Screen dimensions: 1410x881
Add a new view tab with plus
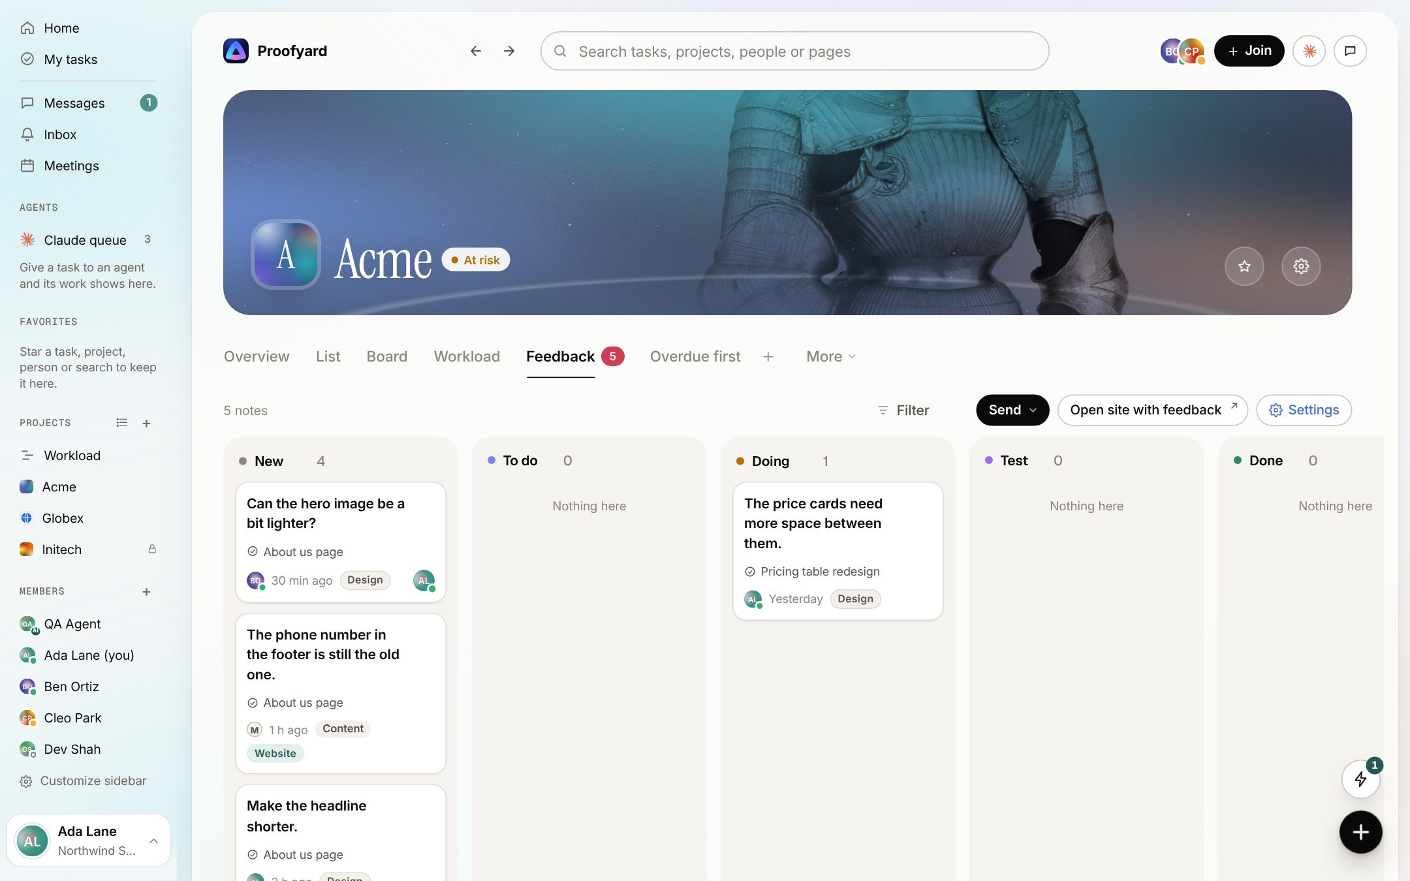pos(768,357)
